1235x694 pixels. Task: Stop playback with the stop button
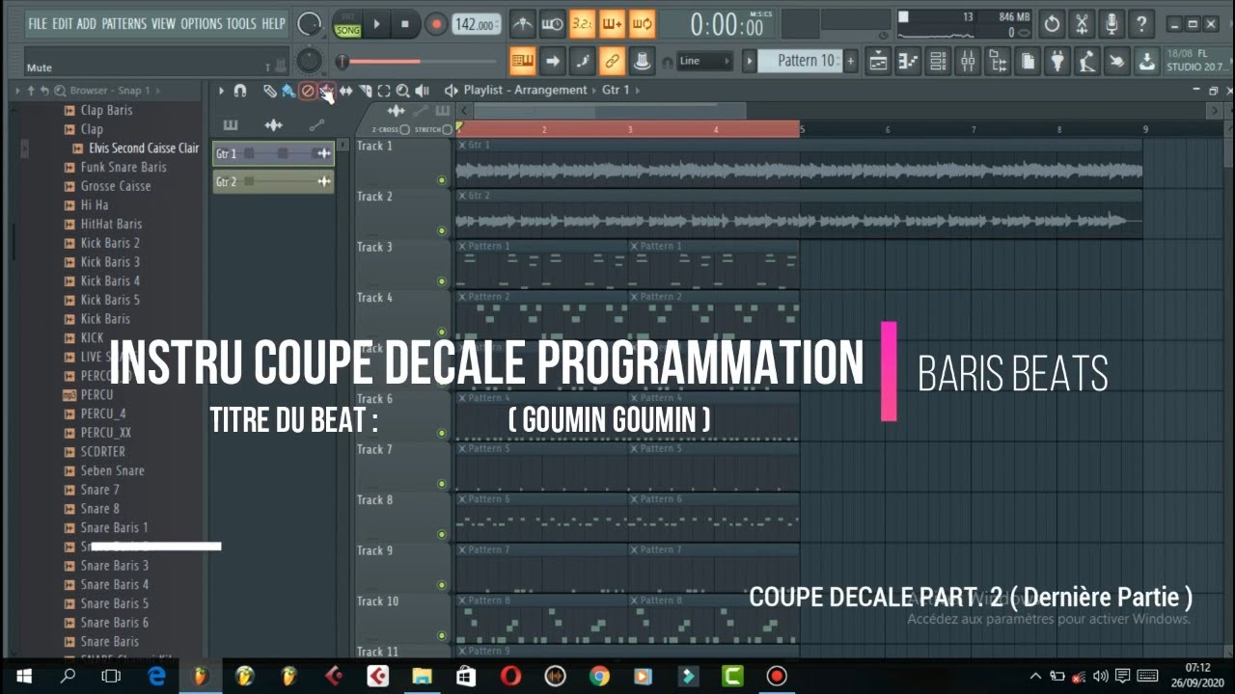(404, 24)
